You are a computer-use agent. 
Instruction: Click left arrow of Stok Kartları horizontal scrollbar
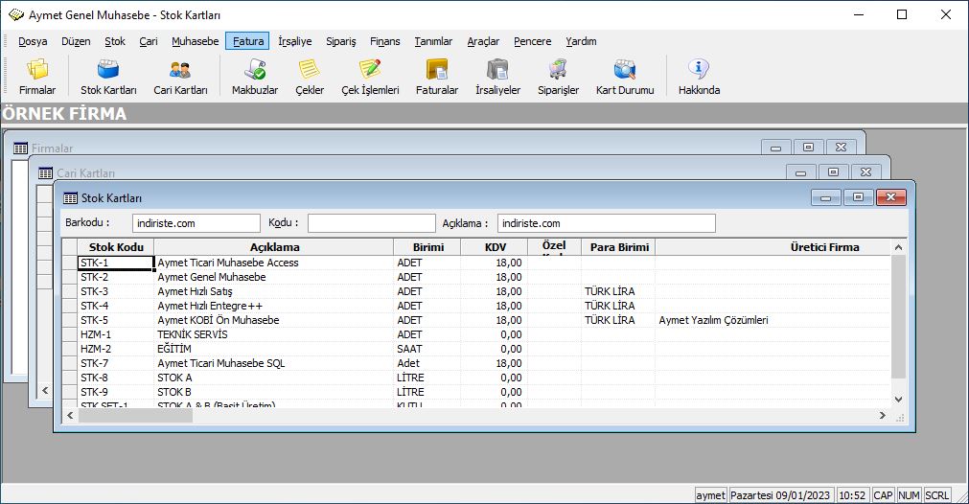70,416
